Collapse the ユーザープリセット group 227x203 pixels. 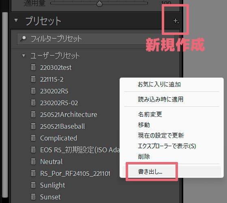[24, 56]
